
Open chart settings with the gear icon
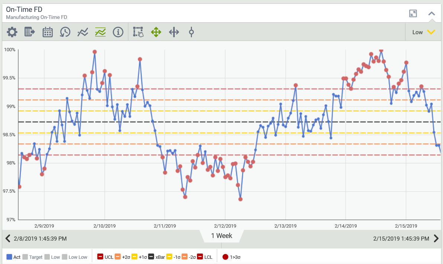click(x=12, y=32)
